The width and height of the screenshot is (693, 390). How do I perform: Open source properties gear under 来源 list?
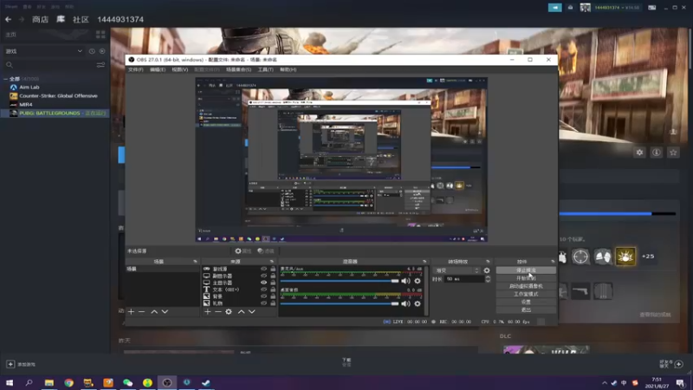tap(229, 312)
